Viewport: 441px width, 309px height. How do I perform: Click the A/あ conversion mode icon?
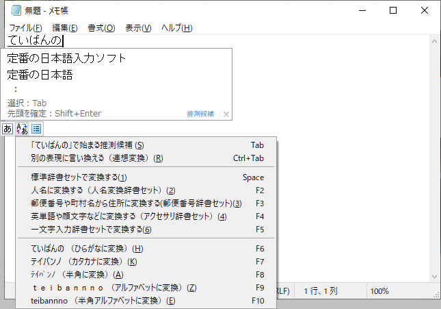point(22,129)
